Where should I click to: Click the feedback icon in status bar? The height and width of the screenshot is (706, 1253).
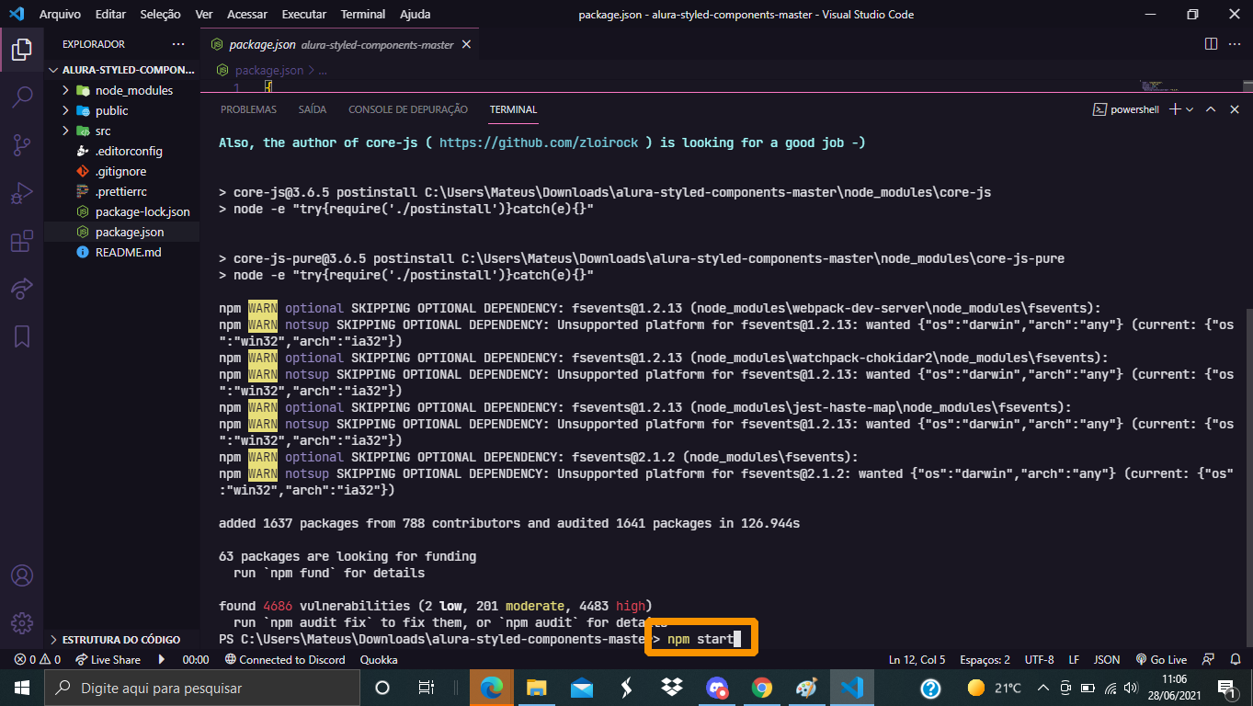[1210, 659]
